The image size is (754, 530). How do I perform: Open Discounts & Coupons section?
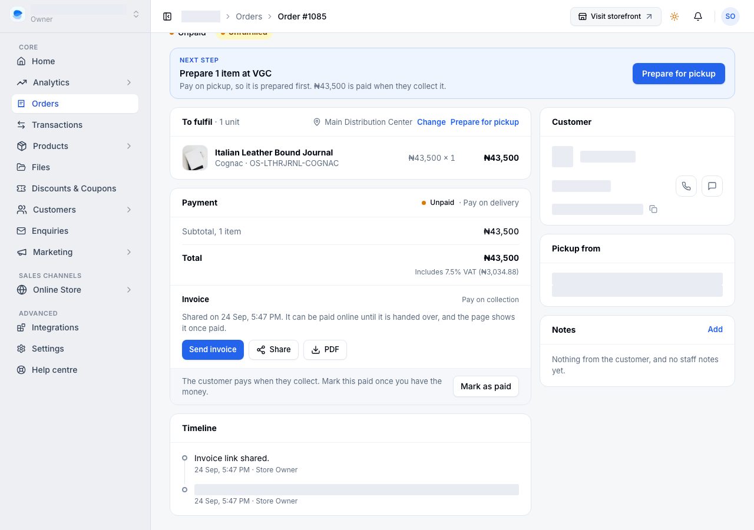(75, 188)
